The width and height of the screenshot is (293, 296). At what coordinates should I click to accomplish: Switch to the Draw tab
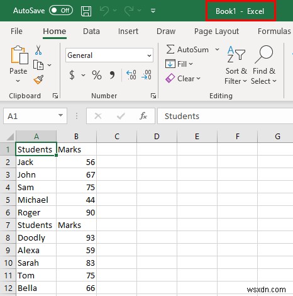pos(166,31)
